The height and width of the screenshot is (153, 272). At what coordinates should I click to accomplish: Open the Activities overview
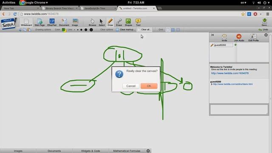tap(8, 3)
